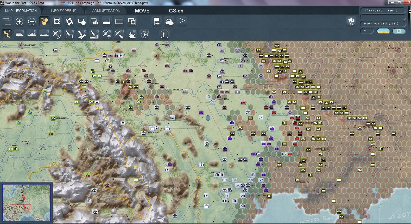Screen dimensions: 411x224
Task: Open the Map Information tab
Action: (x=21, y=11)
